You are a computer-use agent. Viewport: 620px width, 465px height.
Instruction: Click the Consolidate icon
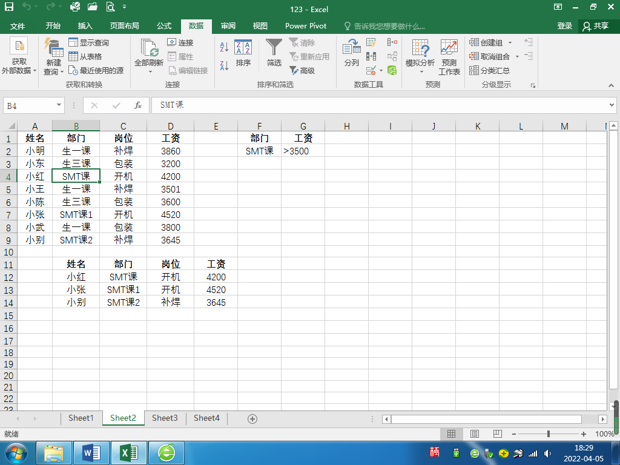click(x=392, y=42)
